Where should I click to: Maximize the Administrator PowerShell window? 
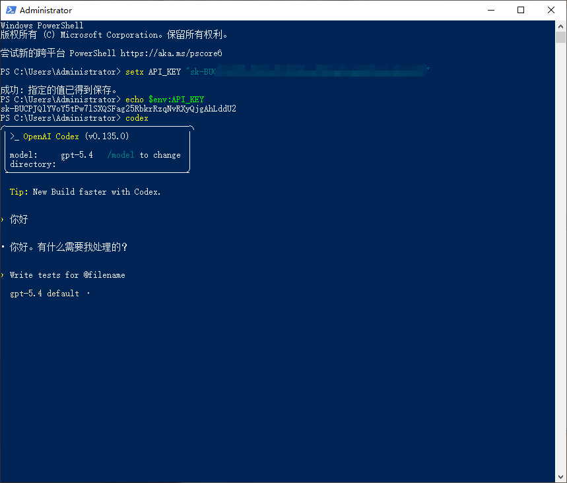[x=521, y=10]
